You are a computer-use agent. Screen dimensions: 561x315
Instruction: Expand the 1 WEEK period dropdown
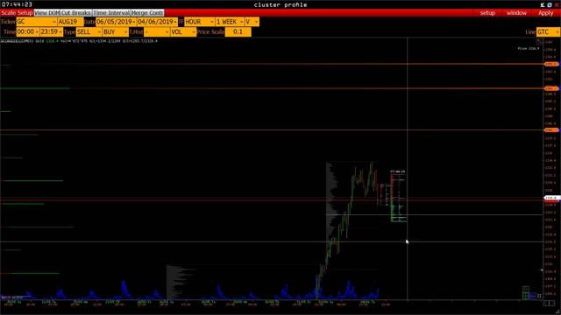point(230,22)
